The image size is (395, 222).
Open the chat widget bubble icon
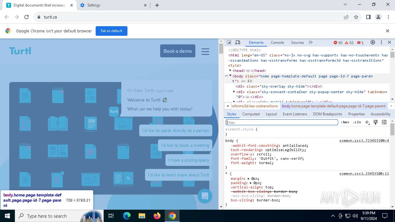point(205,196)
